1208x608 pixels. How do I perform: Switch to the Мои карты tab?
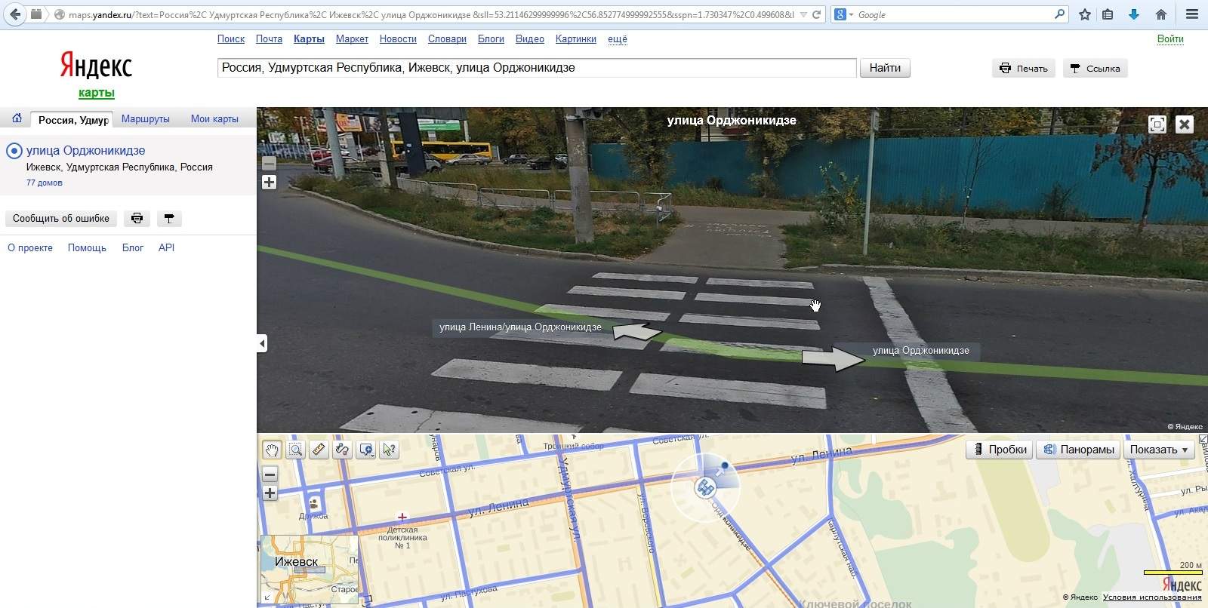[214, 119]
